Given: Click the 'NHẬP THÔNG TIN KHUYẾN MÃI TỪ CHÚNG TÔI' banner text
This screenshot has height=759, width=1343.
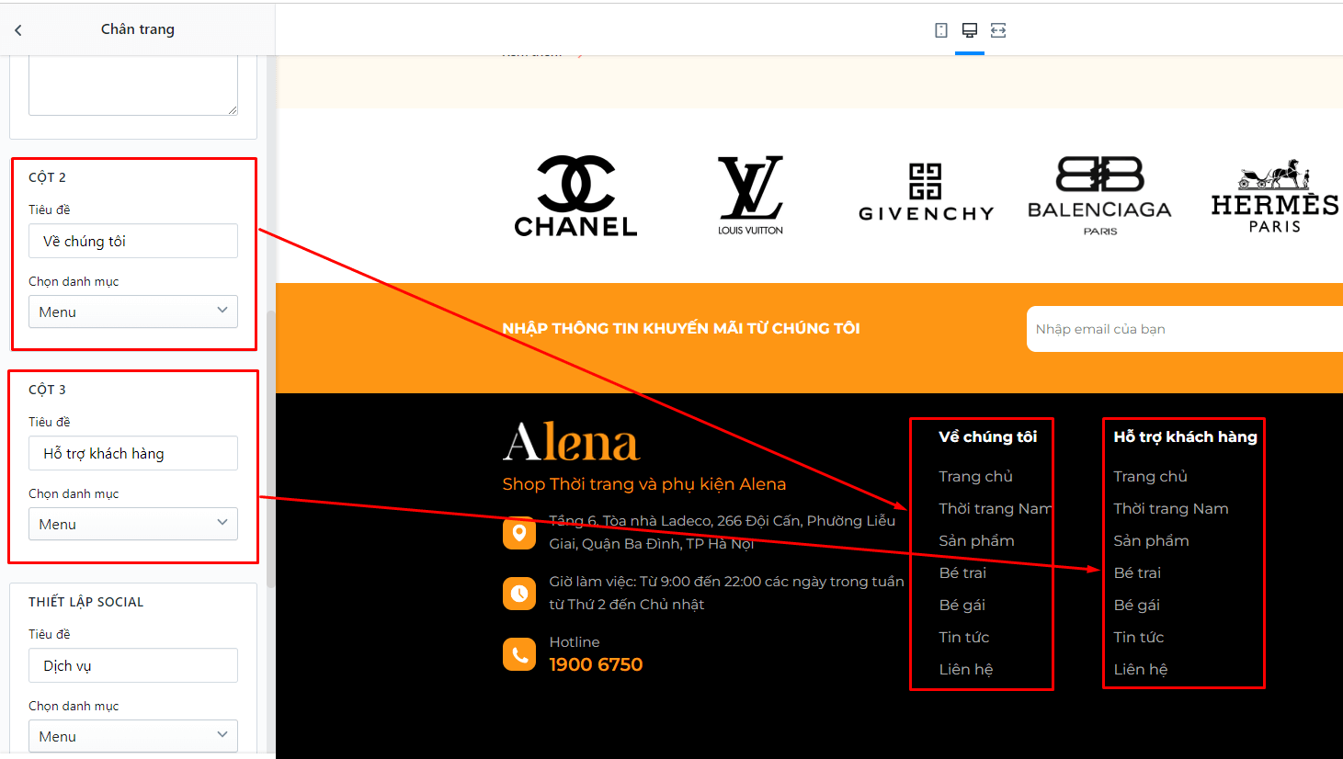Looking at the screenshot, I should coord(681,329).
